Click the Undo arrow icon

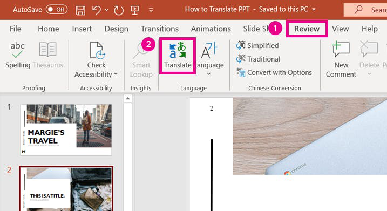tap(97, 10)
